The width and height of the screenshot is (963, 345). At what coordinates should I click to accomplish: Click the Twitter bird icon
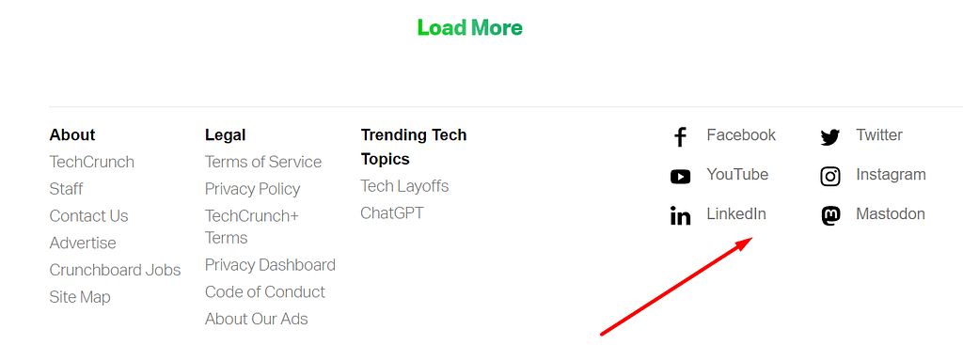829,137
